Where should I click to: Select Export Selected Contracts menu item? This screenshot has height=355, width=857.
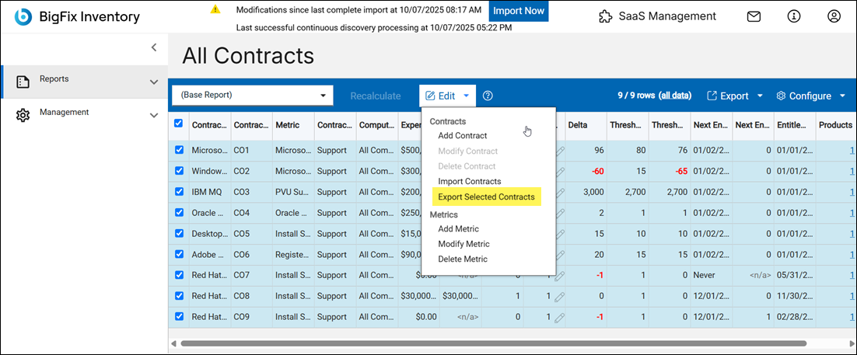tap(486, 197)
